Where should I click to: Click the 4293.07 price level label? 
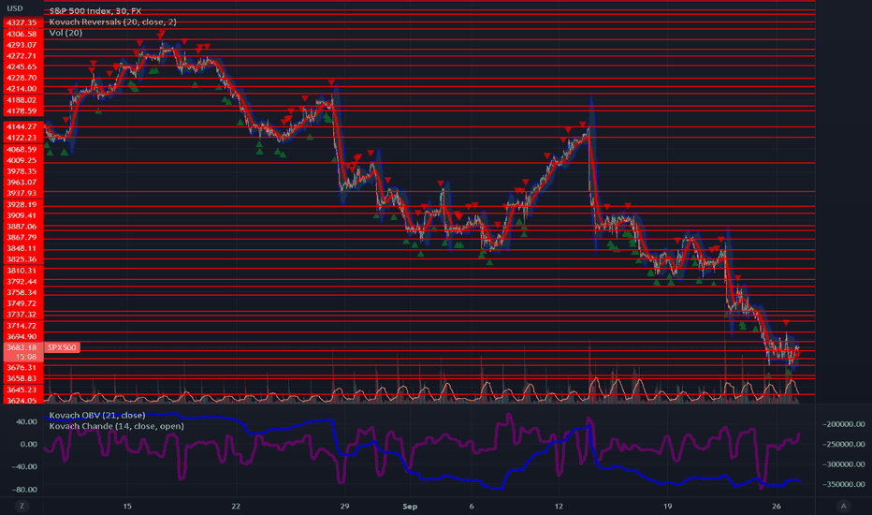click(22, 45)
